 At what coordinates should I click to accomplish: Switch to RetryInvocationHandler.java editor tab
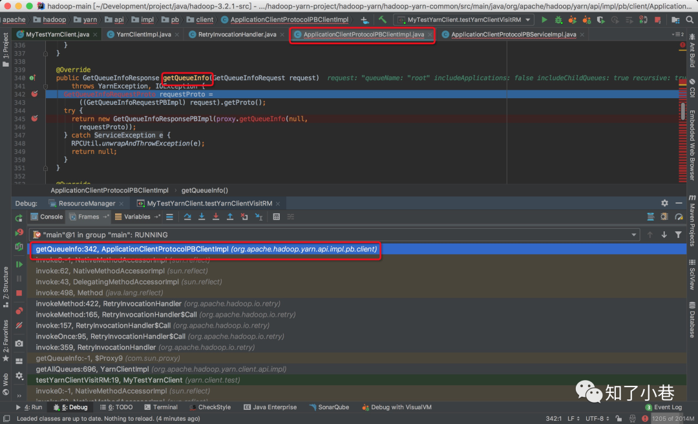click(x=237, y=34)
